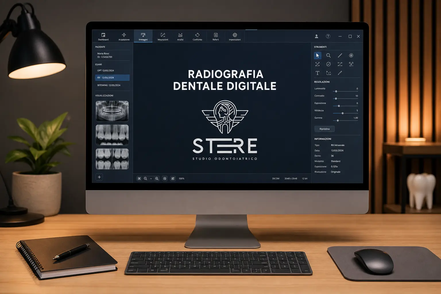Click the 2048 x 2048 resolution text
Viewport: 441px width, 294px height.
291,179
